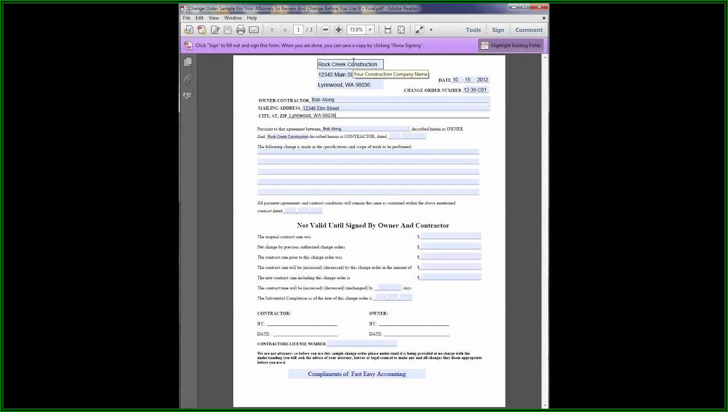Click the Print file icon
This screenshot has height=412, width=728.
tap(241, 30)
